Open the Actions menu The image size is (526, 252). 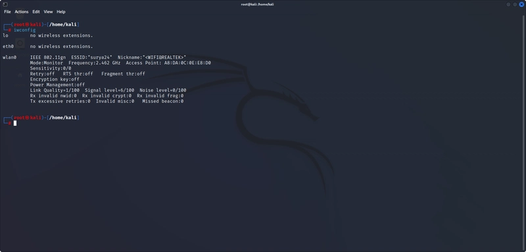point(22,12)
